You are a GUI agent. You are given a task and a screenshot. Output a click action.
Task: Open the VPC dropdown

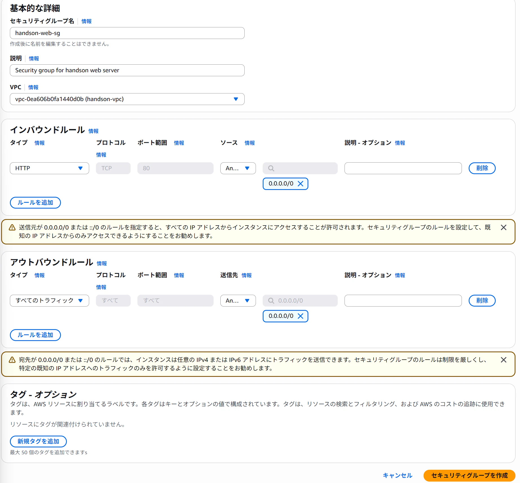[127, 99]
